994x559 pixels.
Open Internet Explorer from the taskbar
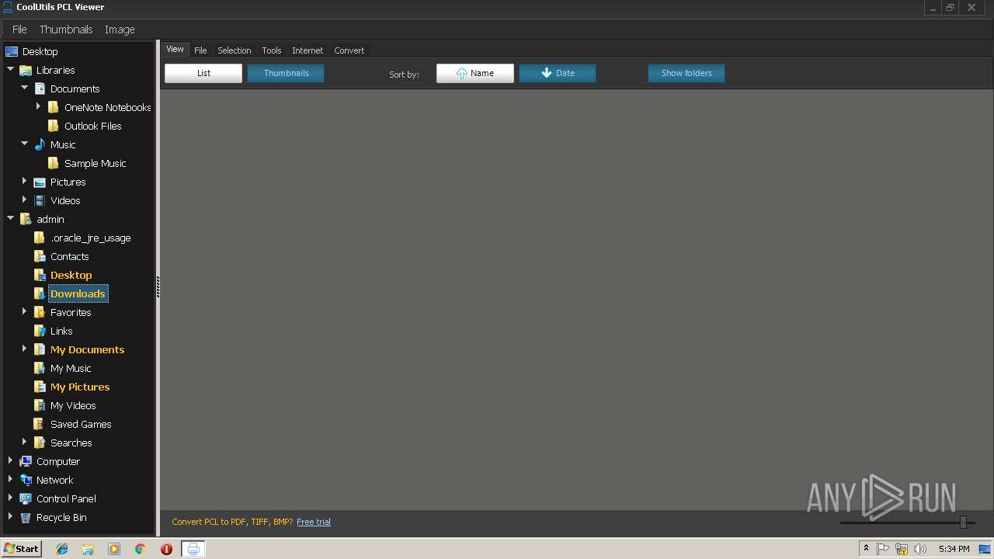click(62, 549)
